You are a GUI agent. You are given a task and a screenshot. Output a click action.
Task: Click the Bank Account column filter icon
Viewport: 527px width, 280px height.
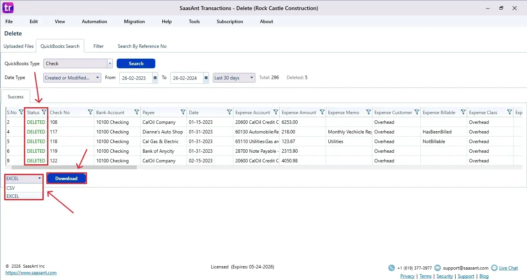tap(137, 112)
